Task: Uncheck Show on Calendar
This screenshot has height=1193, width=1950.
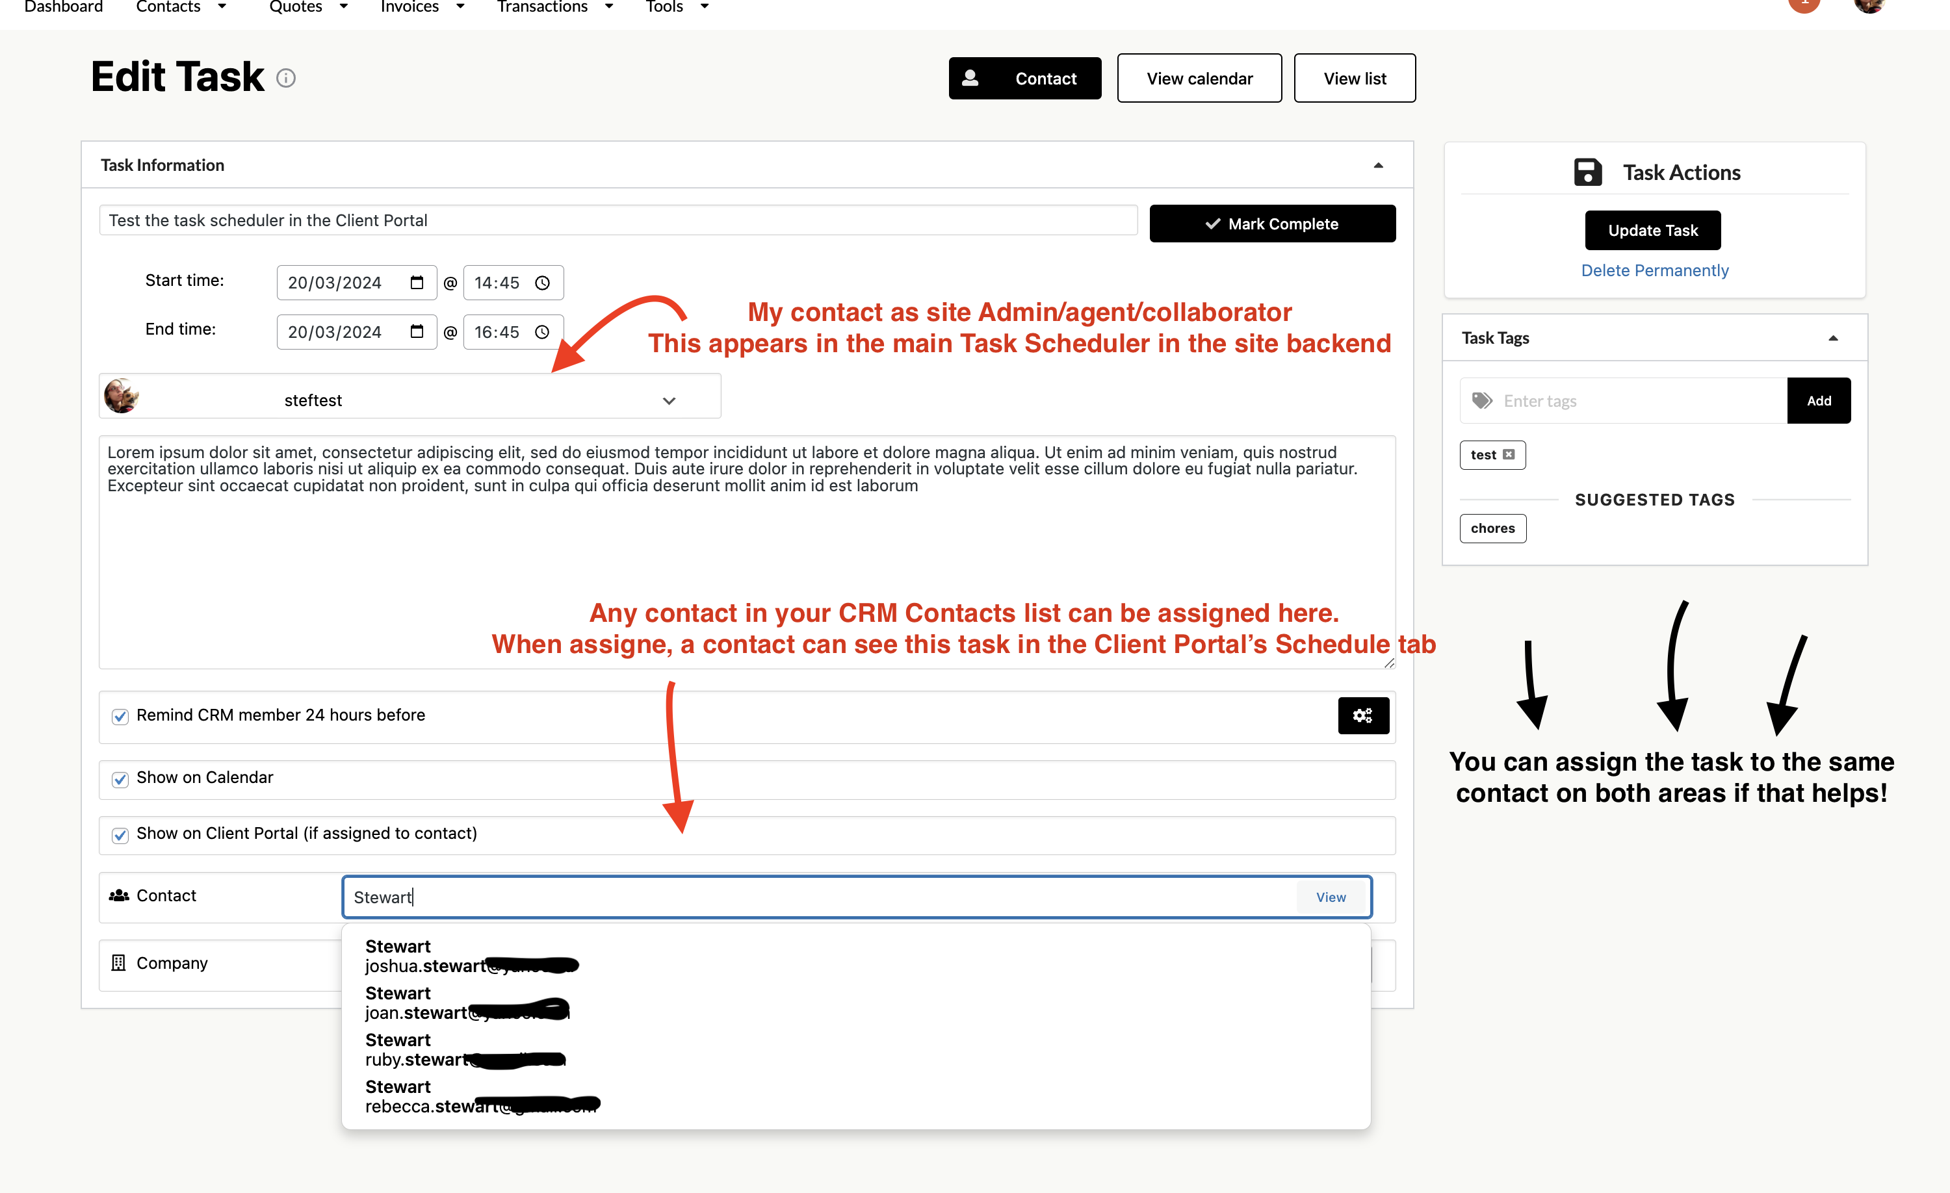Action: point(120,779)
